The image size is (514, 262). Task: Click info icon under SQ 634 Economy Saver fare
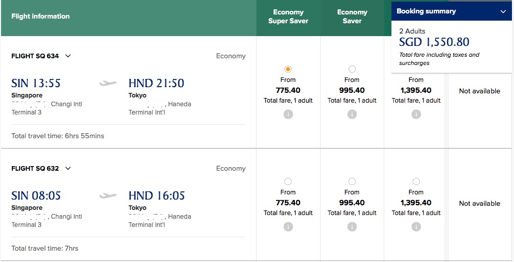(352, 114)
